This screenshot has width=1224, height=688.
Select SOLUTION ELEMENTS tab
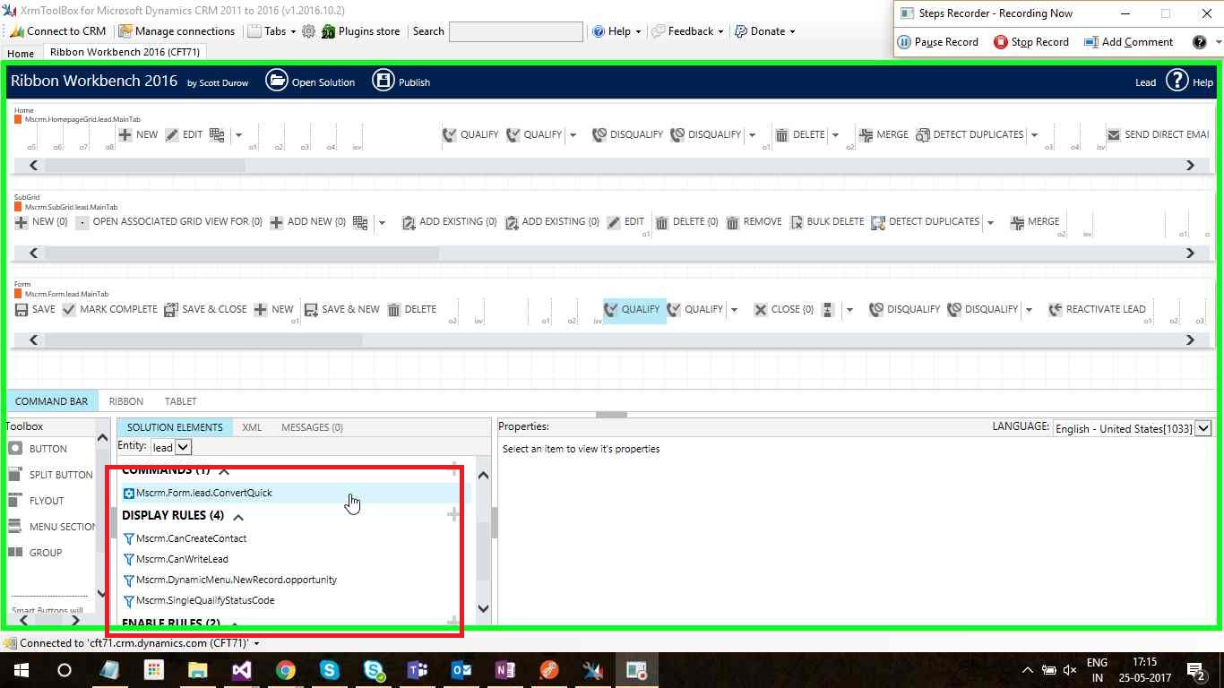pyautogui.click(x=175, y=427)
